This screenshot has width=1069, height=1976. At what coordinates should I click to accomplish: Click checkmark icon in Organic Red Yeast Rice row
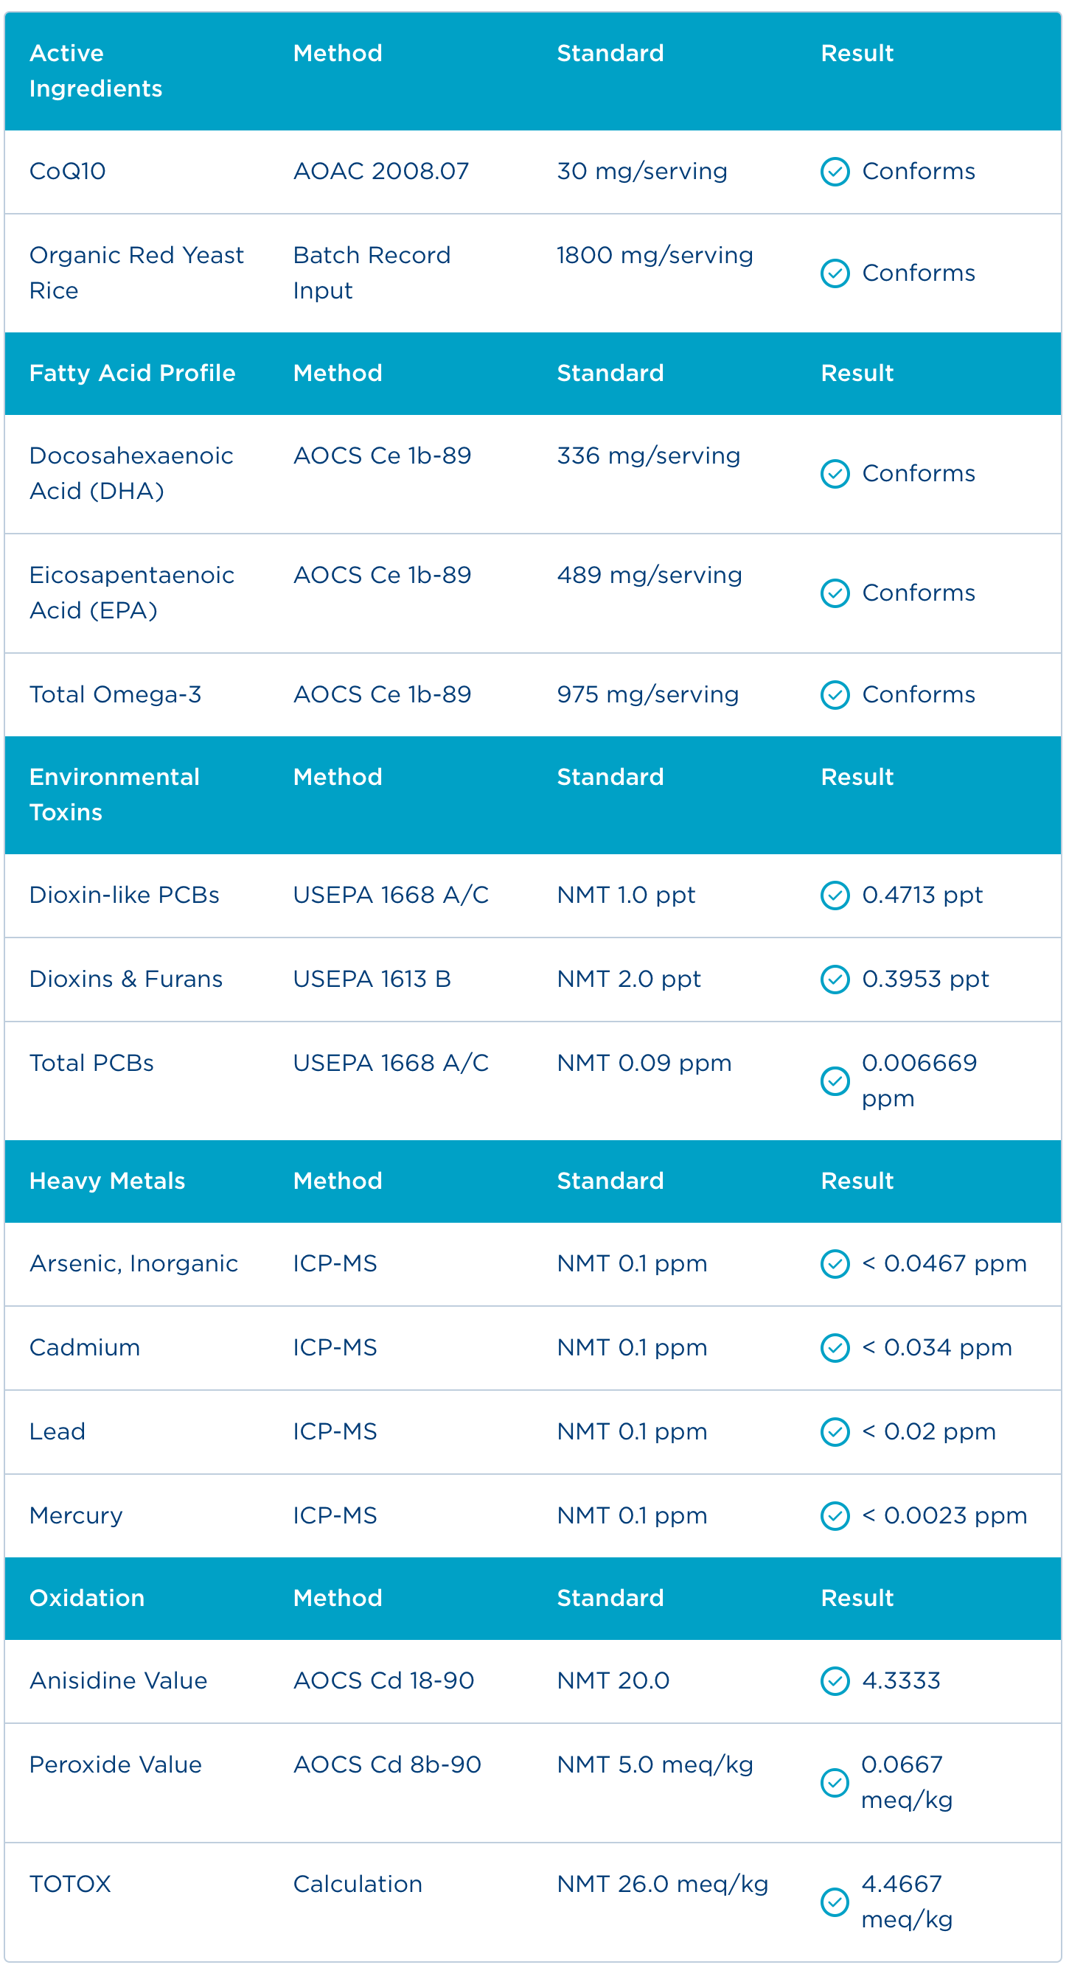click(834, 273)
